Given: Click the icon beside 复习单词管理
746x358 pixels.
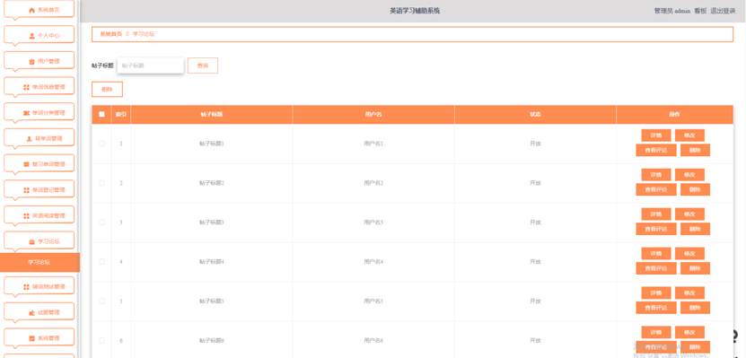Looking at the screenshot, I should point(26,164).
